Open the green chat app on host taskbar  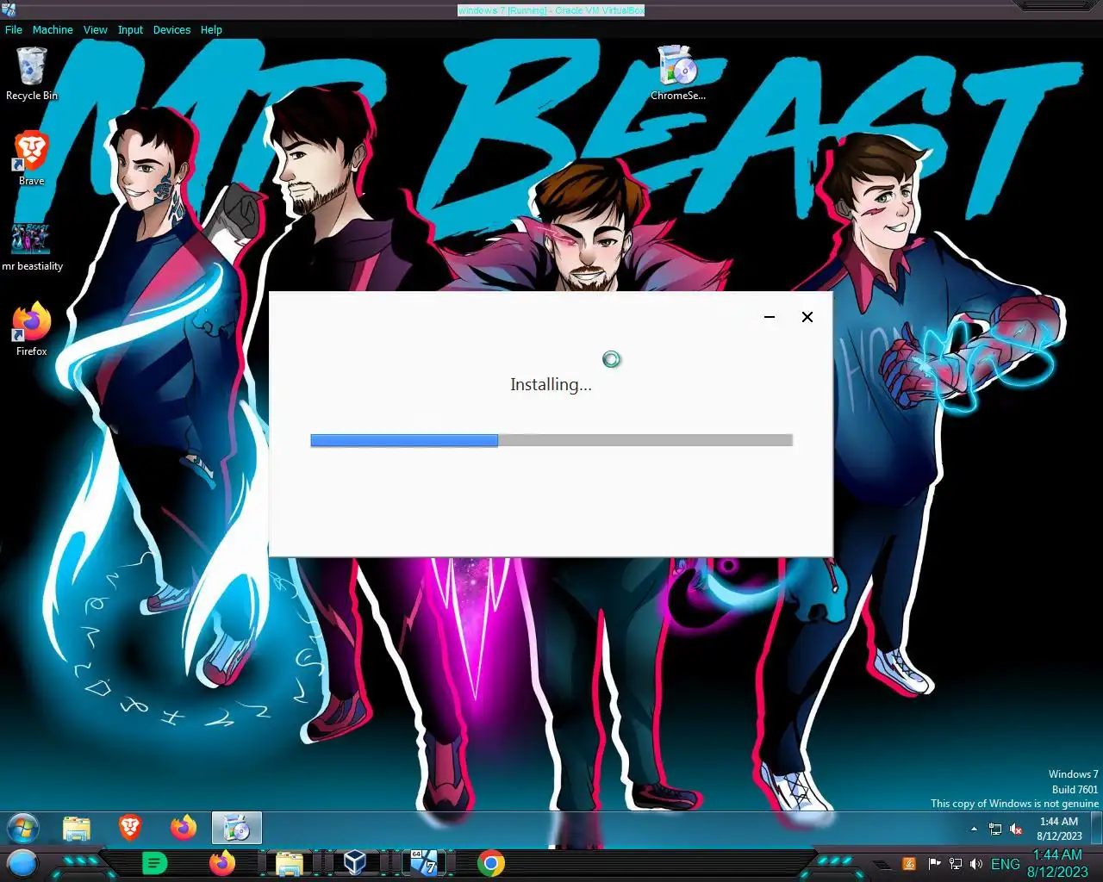[x=154, y=863]
